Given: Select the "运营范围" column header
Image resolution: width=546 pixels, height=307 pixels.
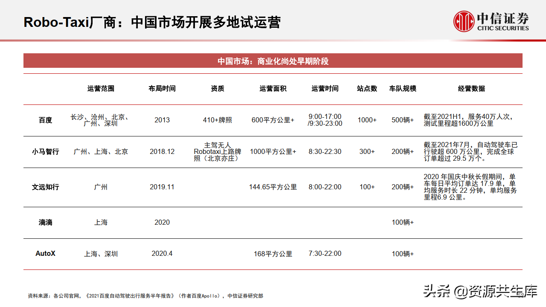Looking at the screenshot, I should 101,89.
